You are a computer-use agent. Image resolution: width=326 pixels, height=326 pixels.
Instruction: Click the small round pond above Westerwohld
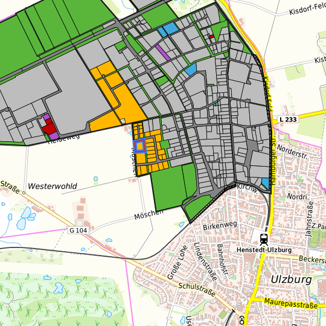(x=95, y=178)
